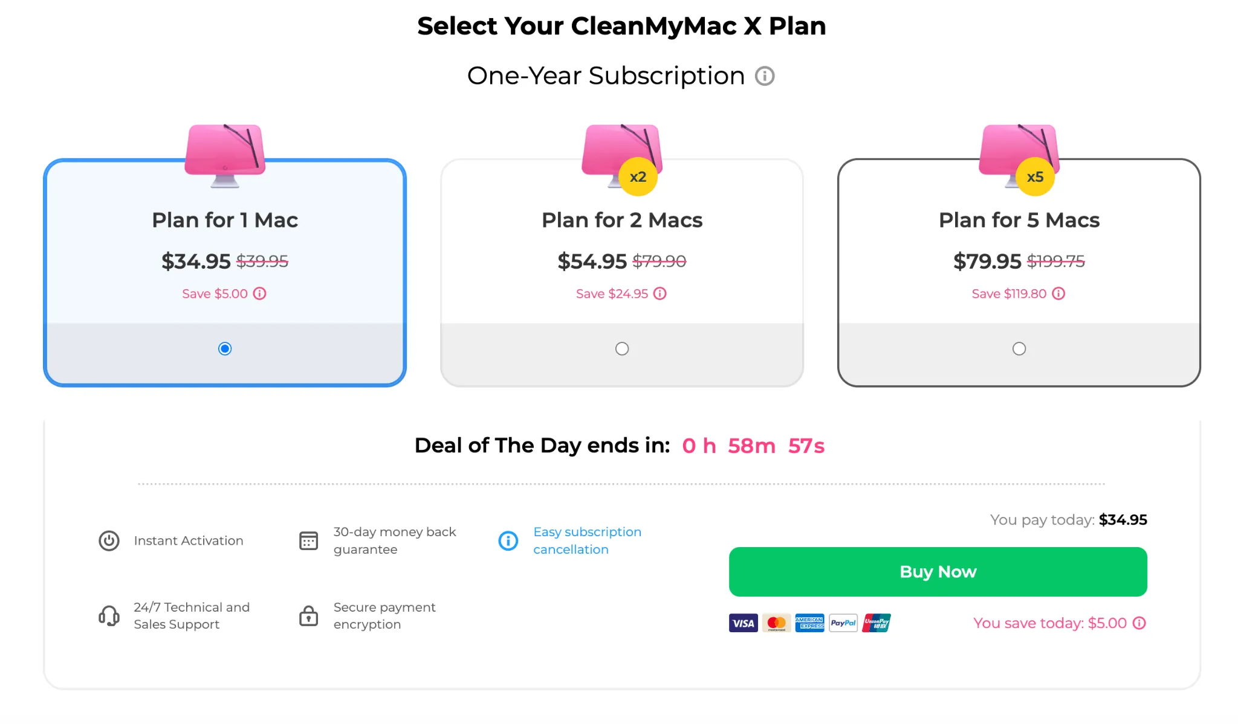Click the Visa payment icon
Screen dimensions: 1238x724
(x=743, y=623)
